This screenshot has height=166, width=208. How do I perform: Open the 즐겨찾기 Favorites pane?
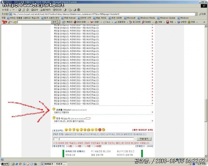point(45,10)
